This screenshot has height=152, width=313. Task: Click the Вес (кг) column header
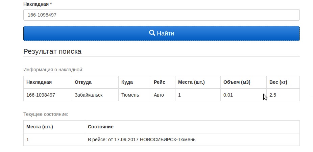(x=278, y=82)
